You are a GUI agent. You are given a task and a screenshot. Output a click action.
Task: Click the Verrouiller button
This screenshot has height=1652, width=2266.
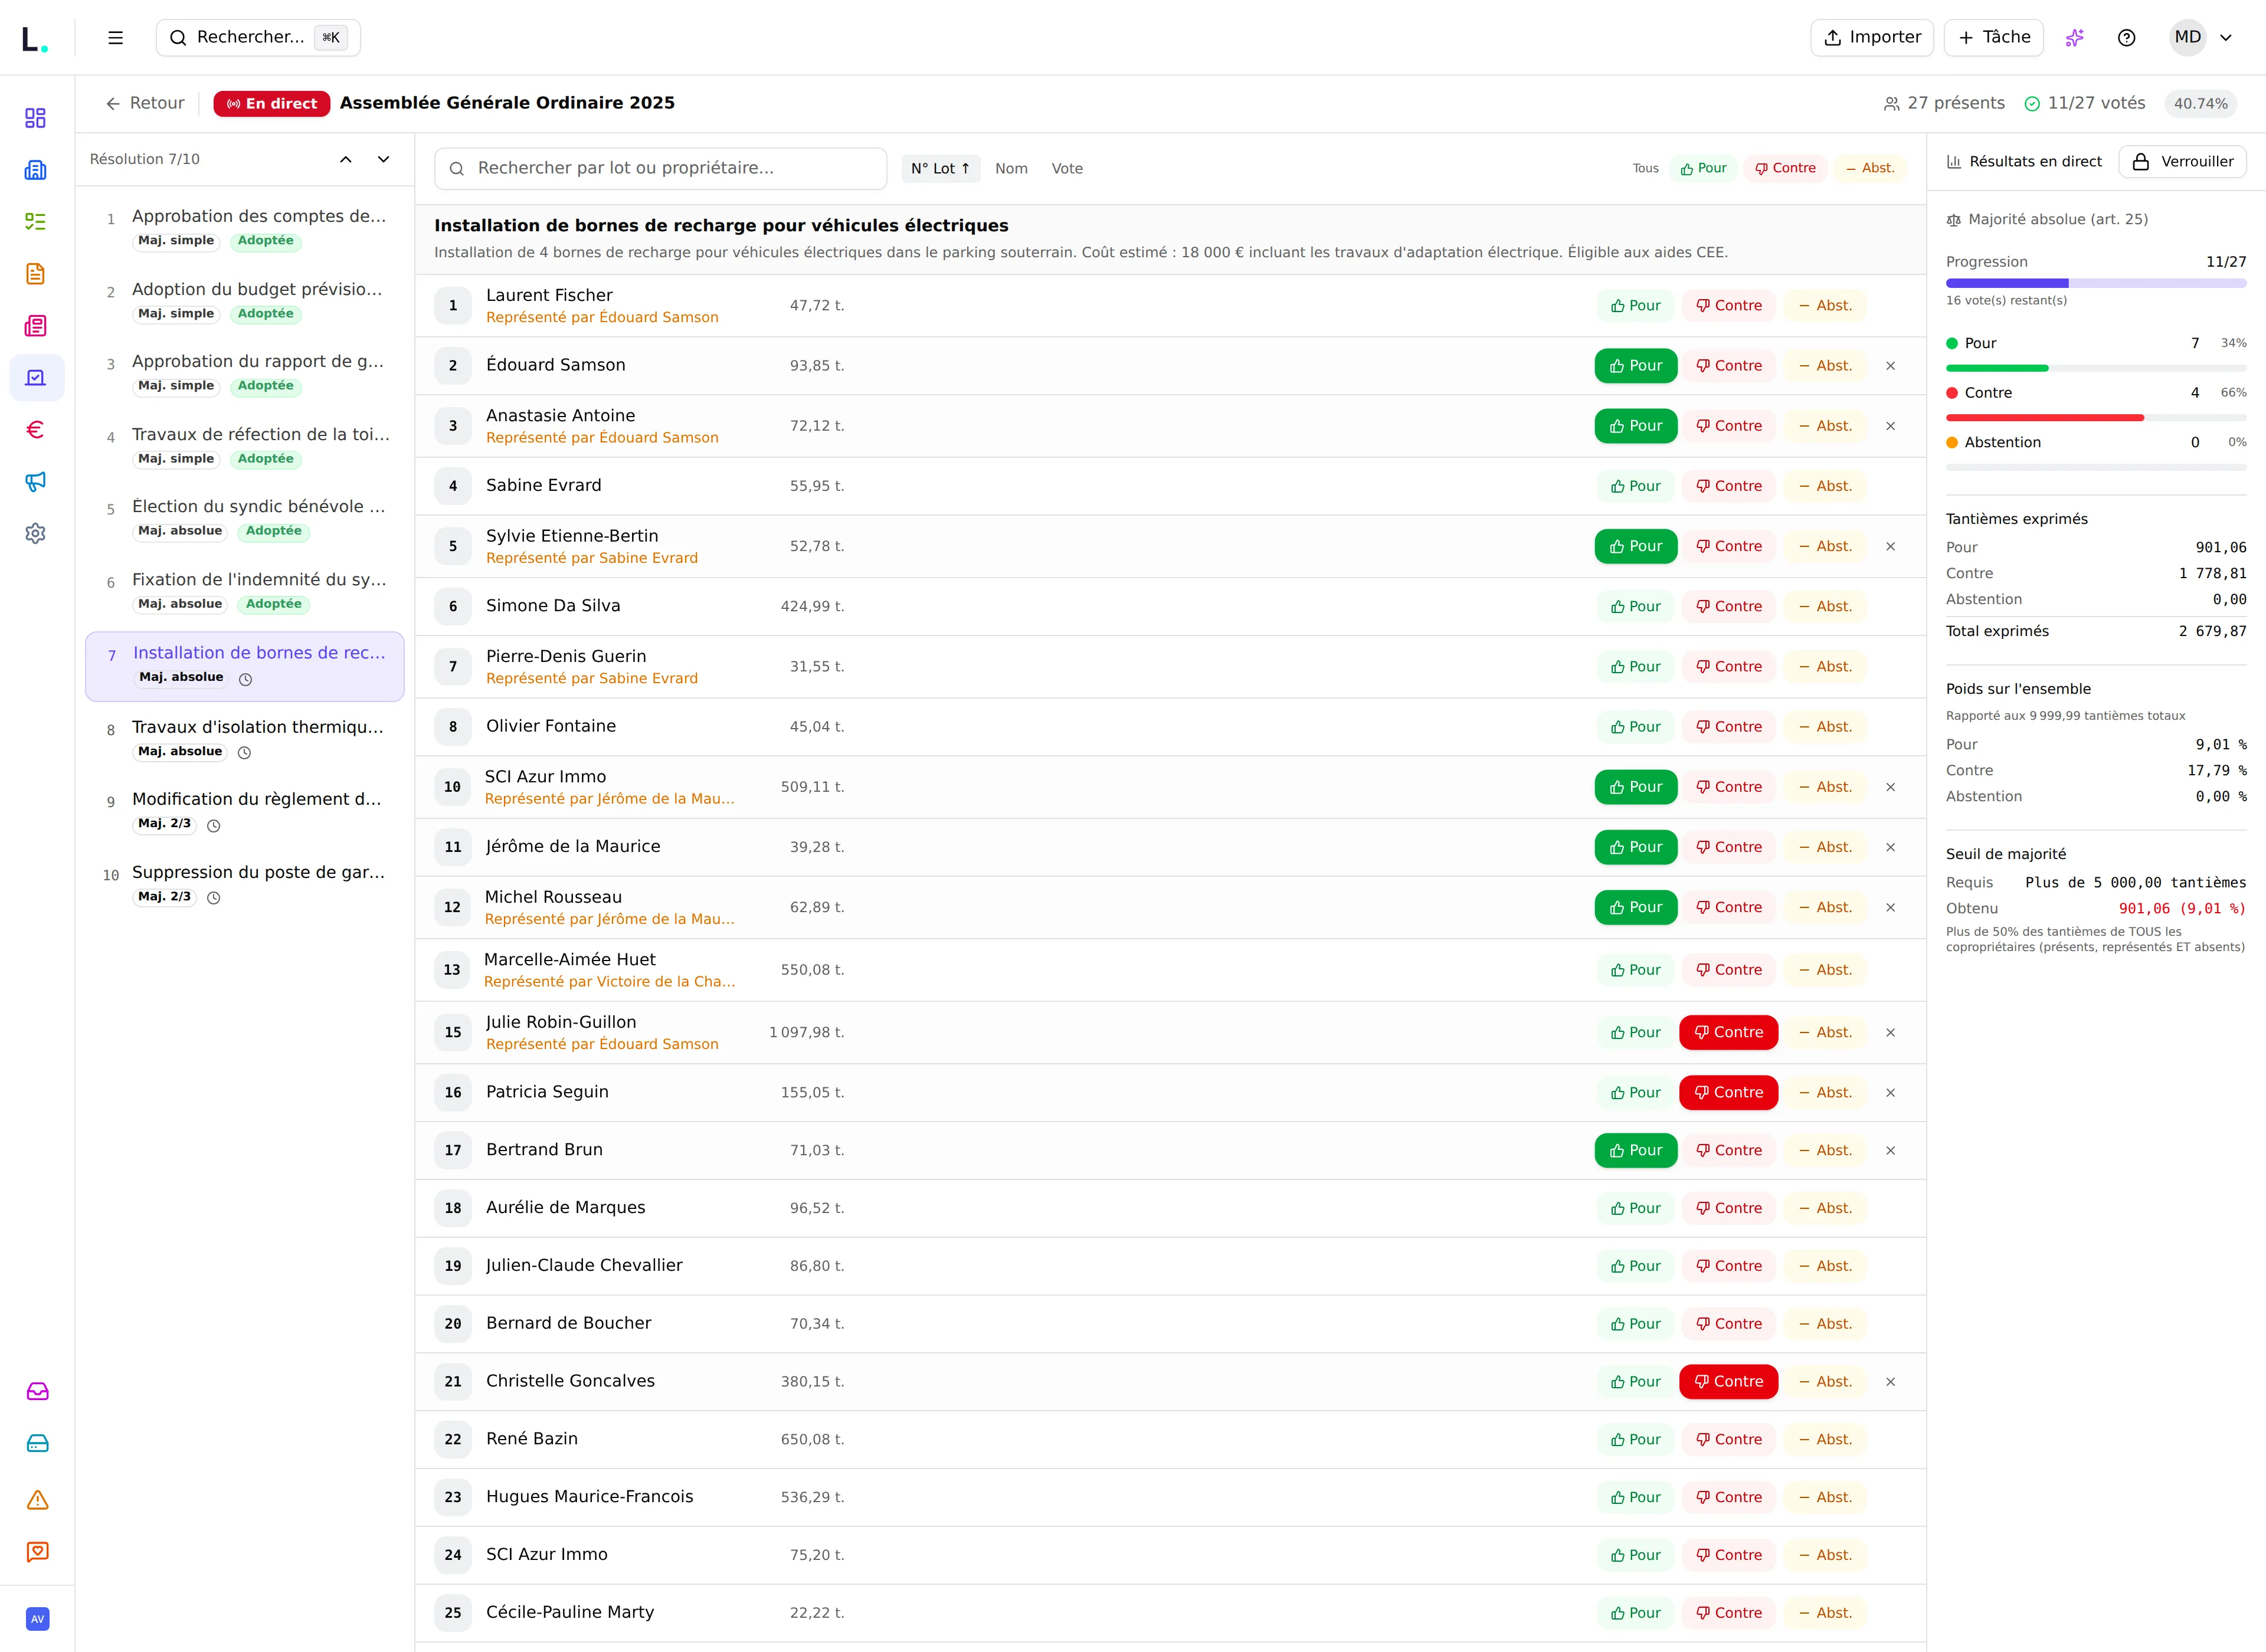[2182, 161]
